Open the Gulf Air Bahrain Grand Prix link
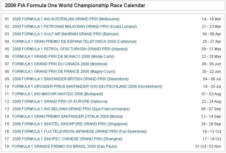This screenshot has width=226, height=153. tap(65, 34)
